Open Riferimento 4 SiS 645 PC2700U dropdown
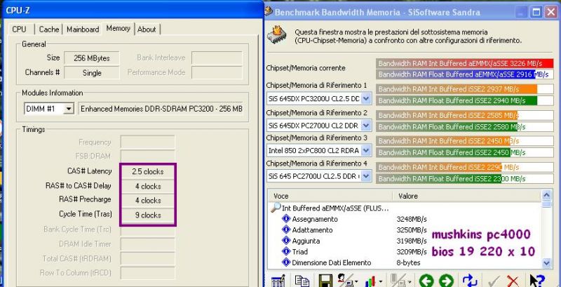Screen dimensions: 561x287 click(x=366, y=176)
